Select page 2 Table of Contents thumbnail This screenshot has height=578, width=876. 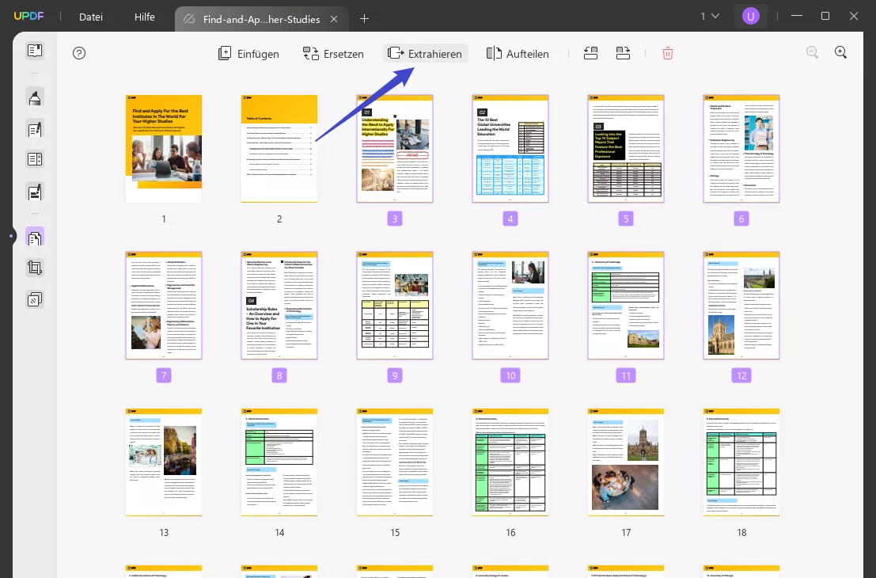click(279, 149)
